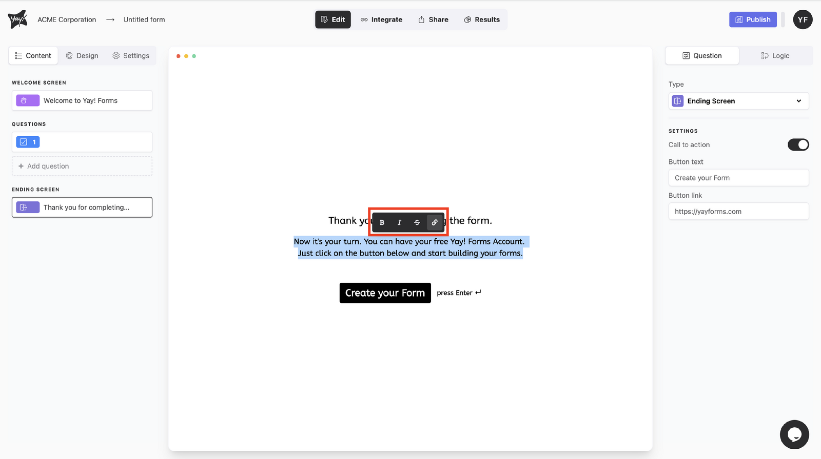Apply strikethrough to selected text
Image resolution: width=821 pixels, height=459 pixels.
(417, 222)
